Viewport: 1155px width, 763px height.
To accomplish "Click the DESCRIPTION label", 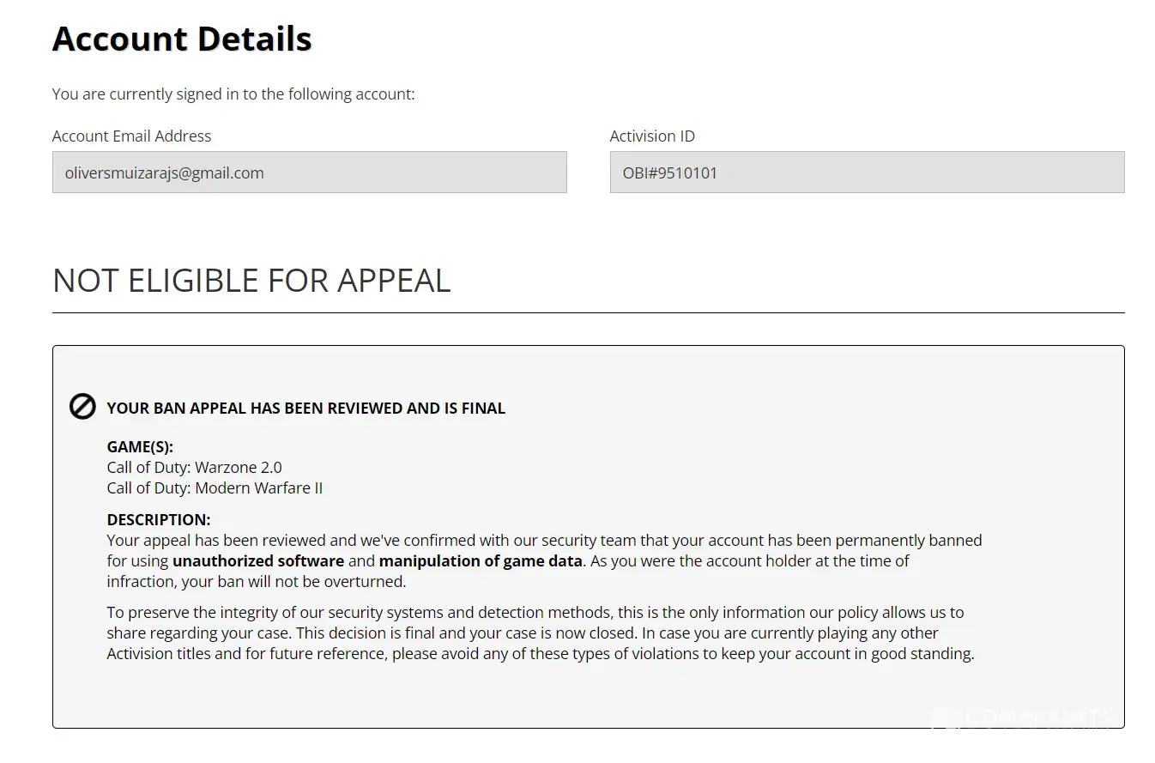I will pyautogui.click(x=159, y=520).
